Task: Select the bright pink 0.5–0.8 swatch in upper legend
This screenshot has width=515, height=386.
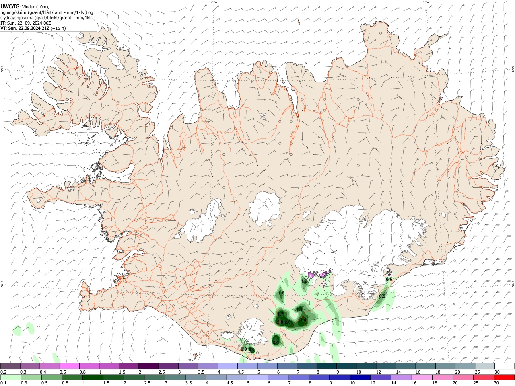Action: click(x=70, y=366)
